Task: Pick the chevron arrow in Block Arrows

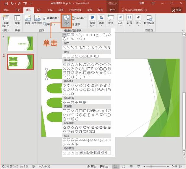Action: [x=93, y=90]
